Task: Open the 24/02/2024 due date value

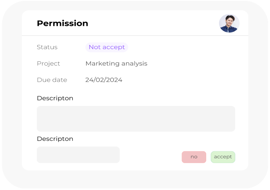Action: (x=104, y=80)
